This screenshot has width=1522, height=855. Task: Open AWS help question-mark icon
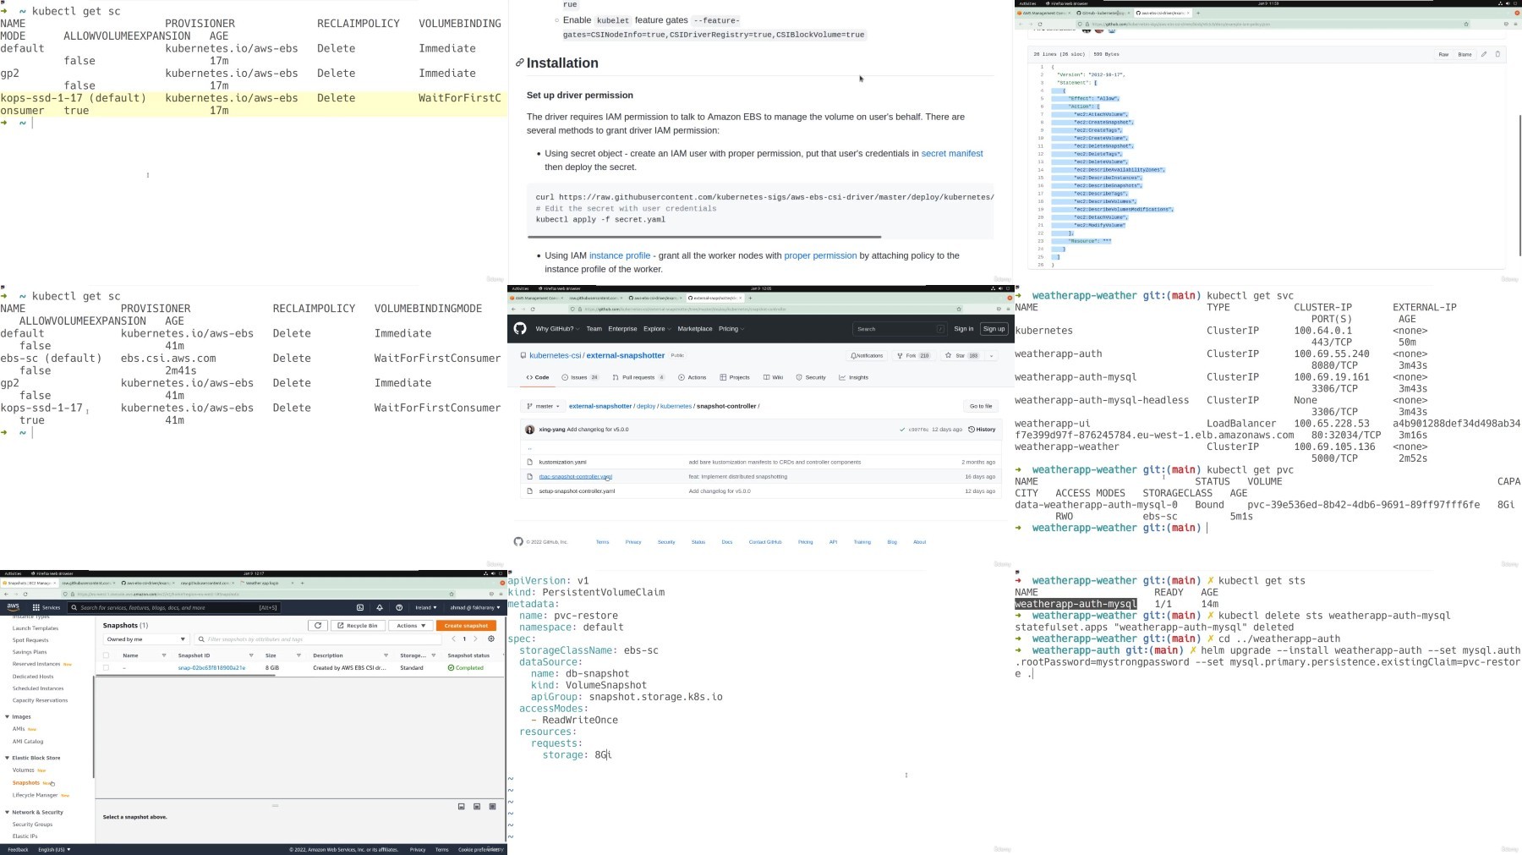click(399, 607)
